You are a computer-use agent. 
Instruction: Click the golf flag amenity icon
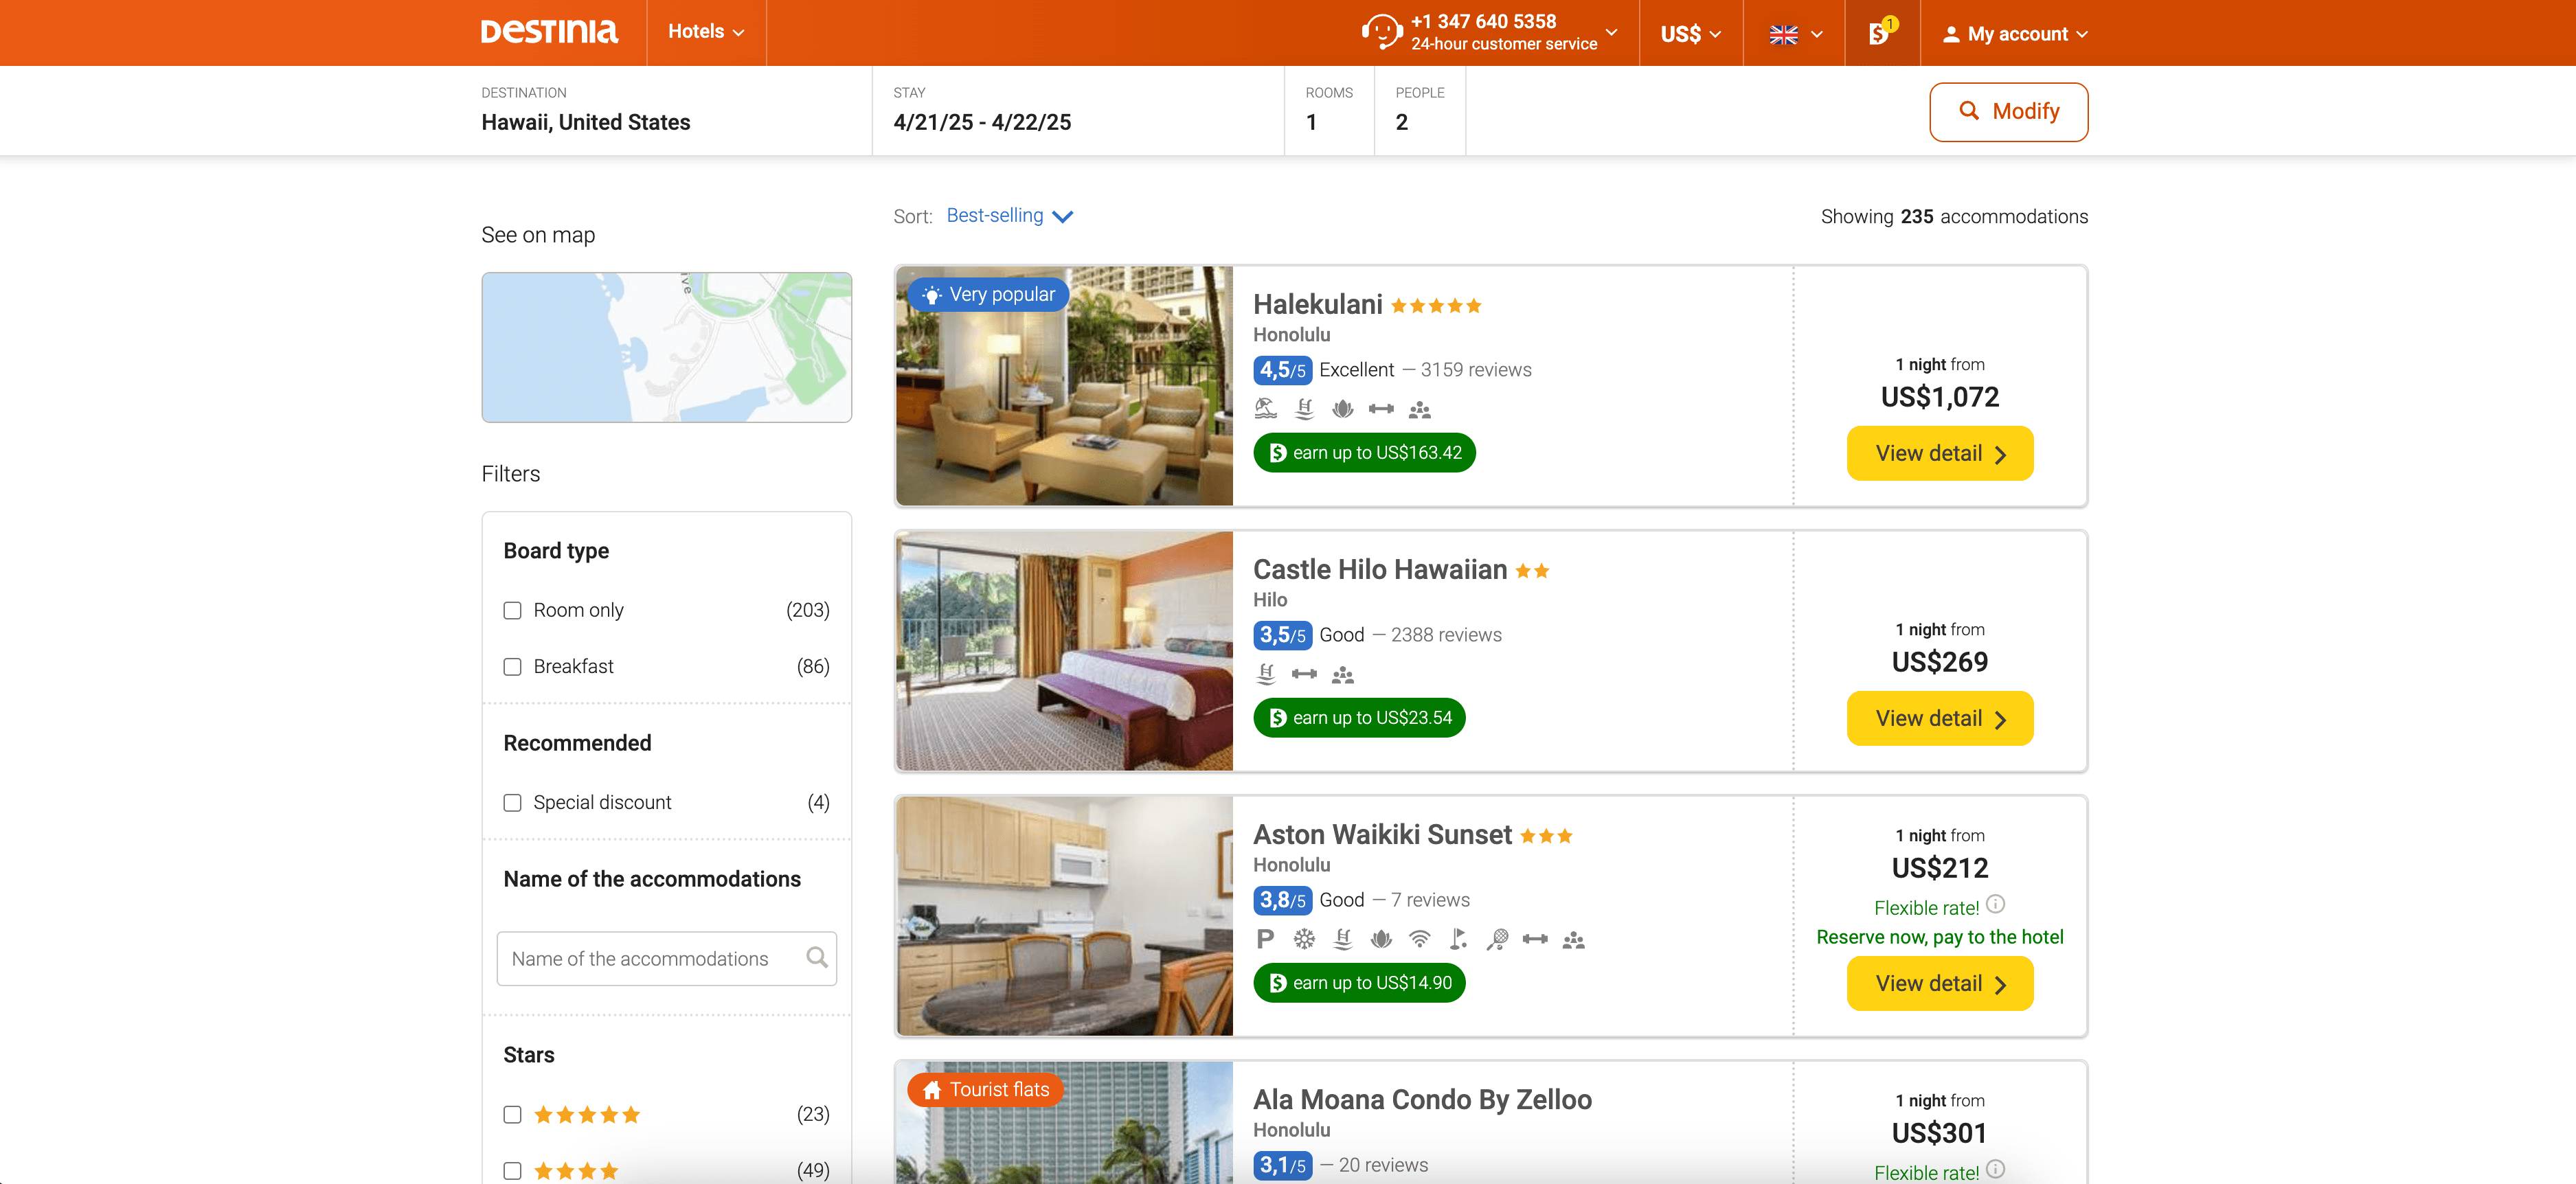point(1458,939)
